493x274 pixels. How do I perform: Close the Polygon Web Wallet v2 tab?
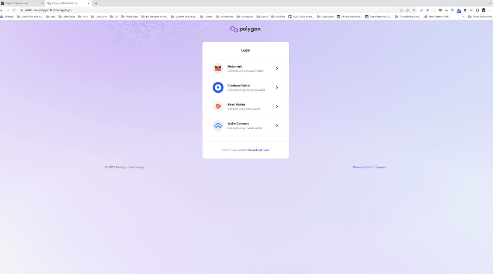(89, 3)
